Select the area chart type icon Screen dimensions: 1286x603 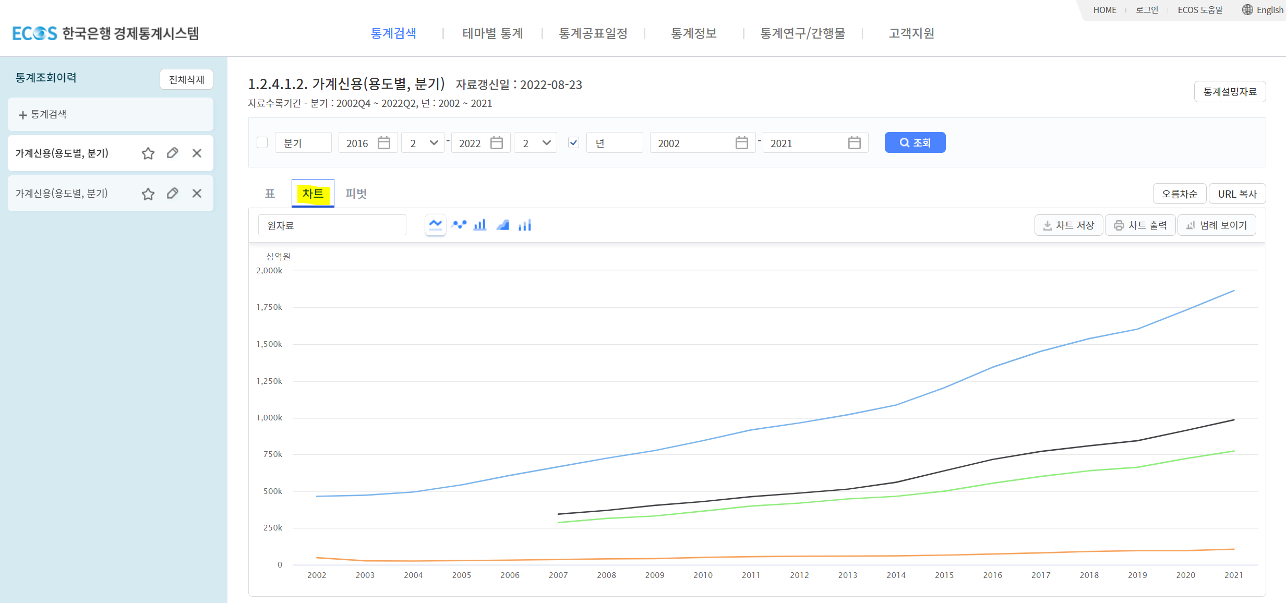pyautogui.click(x=502, y=225)
